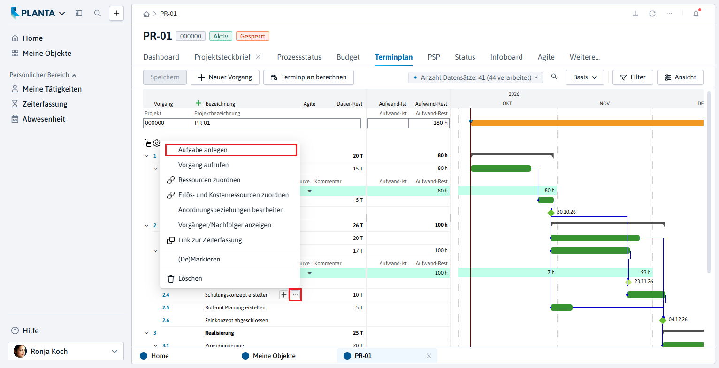Open Zeiterfassung in the sidebar

point(45,104)
